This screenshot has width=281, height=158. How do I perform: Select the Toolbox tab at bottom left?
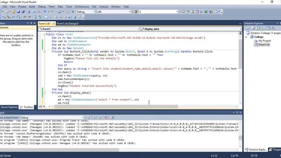tap(26, 107)
